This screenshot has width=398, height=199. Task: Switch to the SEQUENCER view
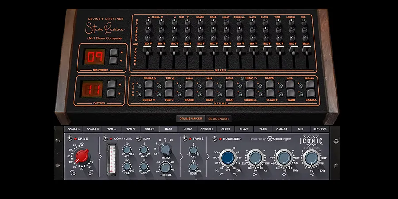coord(218,119)
